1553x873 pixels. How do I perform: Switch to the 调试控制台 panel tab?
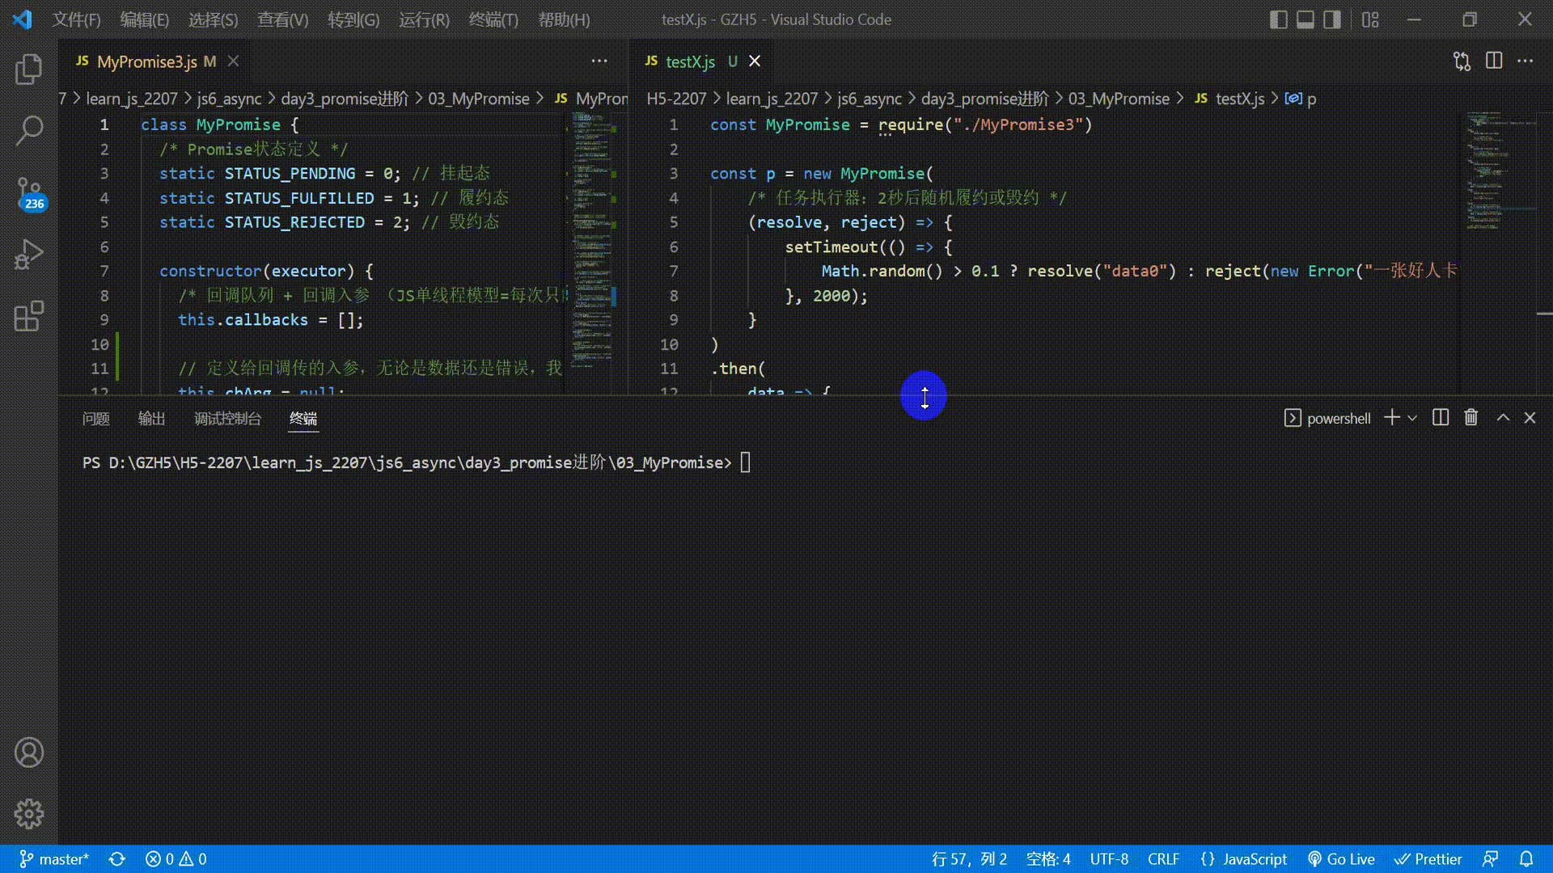click(x=227, y=418)
